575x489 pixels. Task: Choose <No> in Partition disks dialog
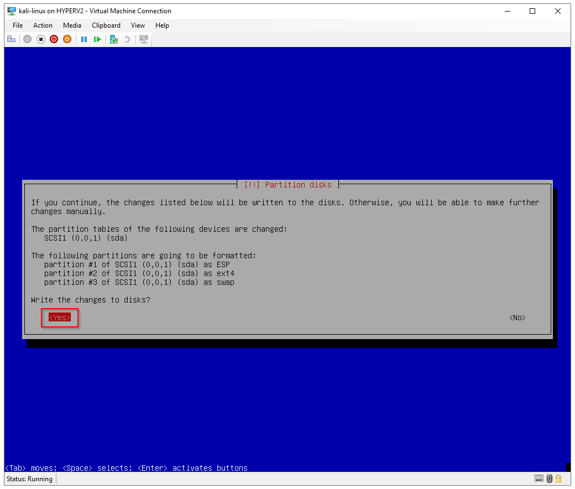(517, 318)
